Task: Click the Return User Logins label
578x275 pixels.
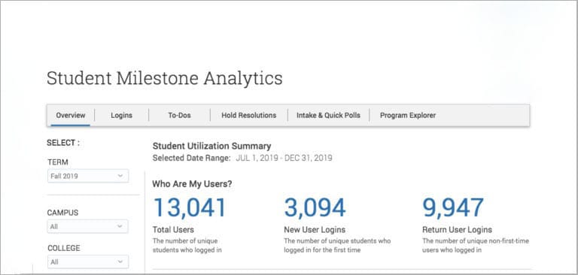Action: coord(457,230)
